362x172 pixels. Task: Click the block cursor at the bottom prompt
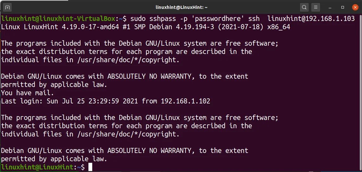tap(90, 167)
